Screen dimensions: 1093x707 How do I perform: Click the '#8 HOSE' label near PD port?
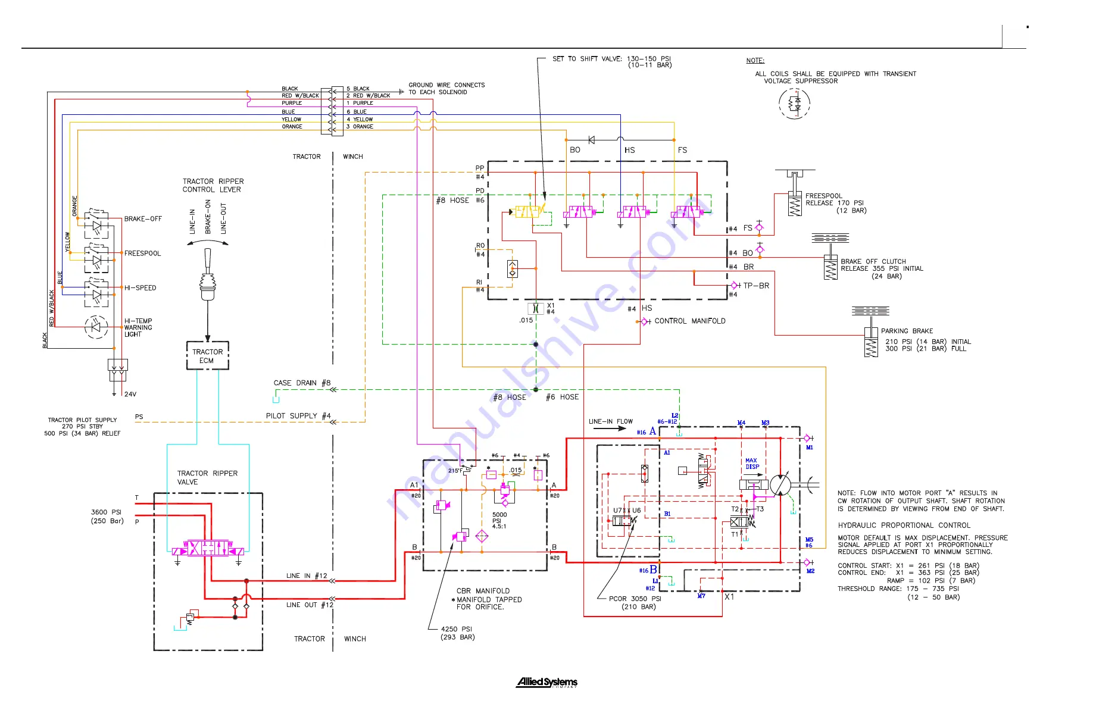click(452, 201)
